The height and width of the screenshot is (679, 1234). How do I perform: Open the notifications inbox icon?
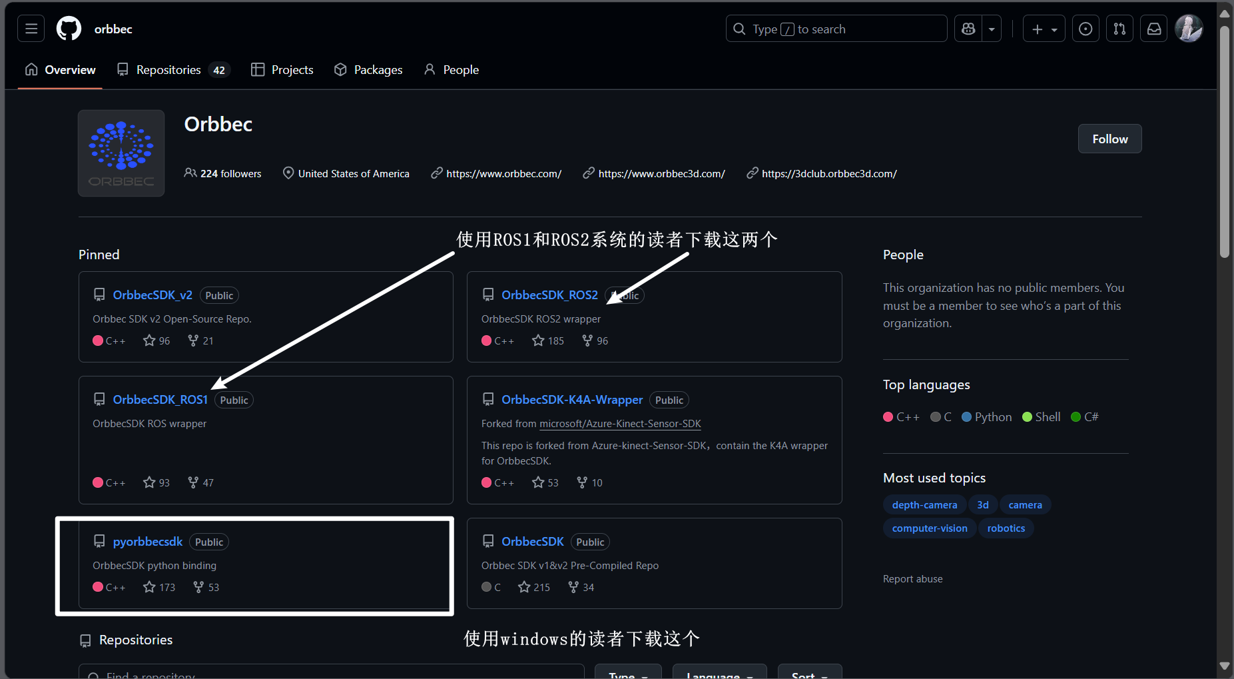click(1154, 28)
